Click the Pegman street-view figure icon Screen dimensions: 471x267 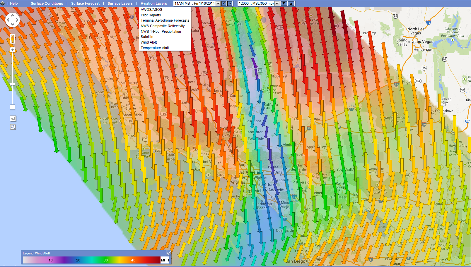point(12,38)
